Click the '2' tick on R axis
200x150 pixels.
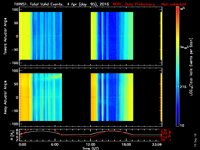17,140
